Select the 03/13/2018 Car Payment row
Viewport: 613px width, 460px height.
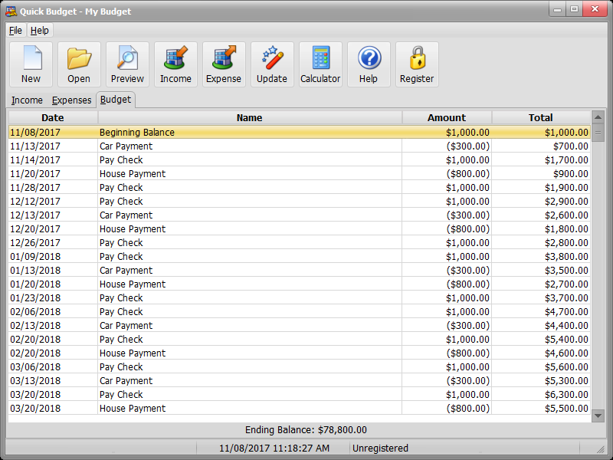299,380
